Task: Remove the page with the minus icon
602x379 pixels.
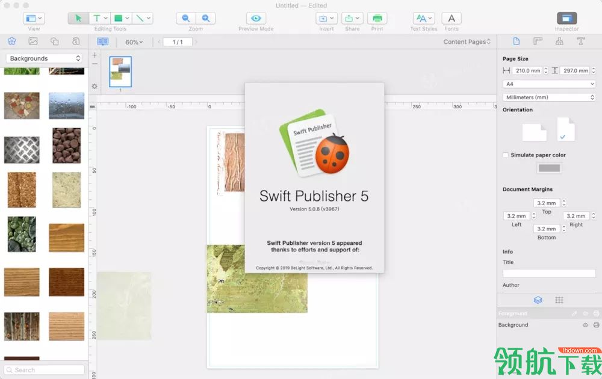Action: [x=95, y=64]
